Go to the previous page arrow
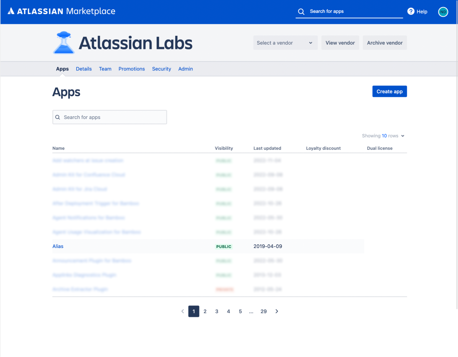 click(x=182, y=311)
